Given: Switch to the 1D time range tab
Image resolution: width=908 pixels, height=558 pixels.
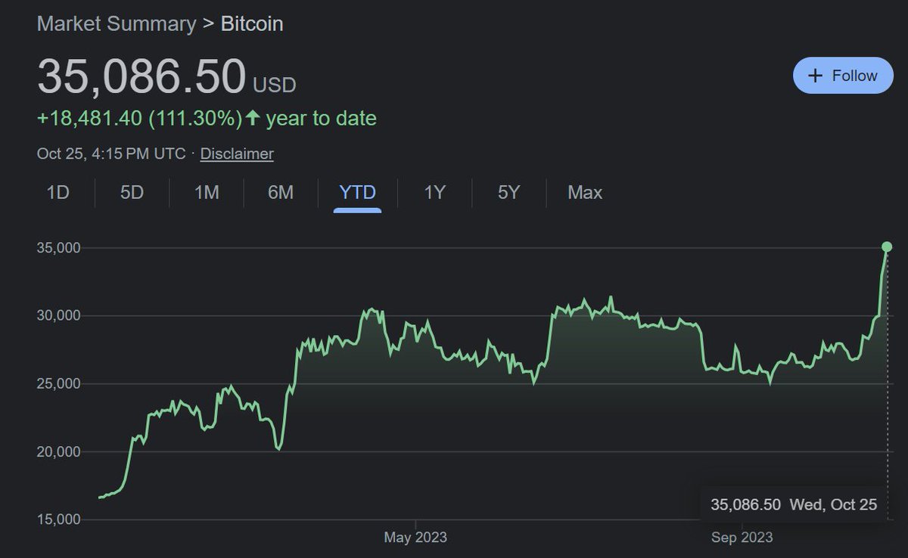Looking at the screenshot, I should (x=58, y=193).
